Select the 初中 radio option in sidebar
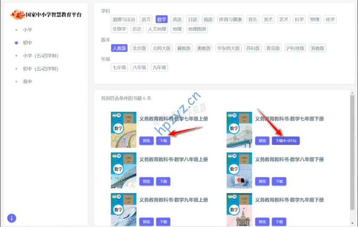The image size is (358, 227). click(16, 43)
